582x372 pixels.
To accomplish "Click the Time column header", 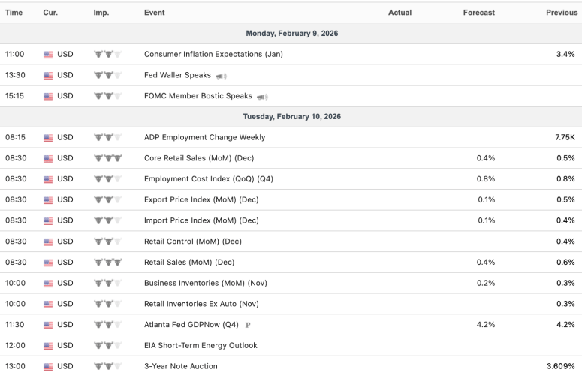I will coord(14,13).
